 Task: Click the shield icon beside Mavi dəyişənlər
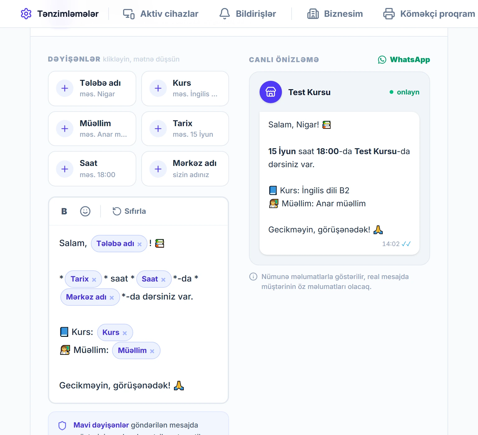point(62,425)
